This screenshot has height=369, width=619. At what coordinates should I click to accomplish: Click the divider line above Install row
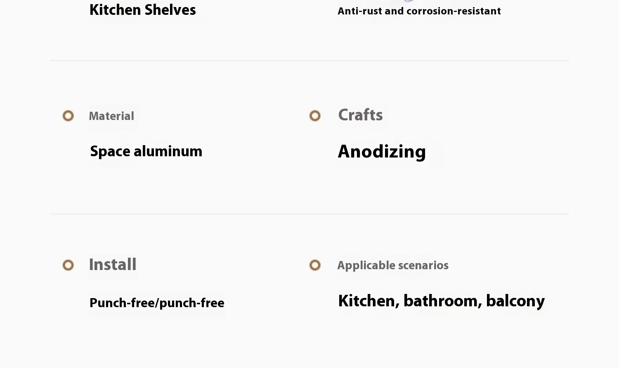(309, 214)
